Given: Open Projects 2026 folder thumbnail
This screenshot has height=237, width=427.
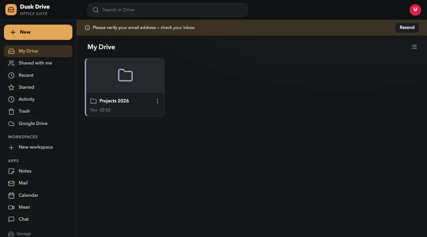Looking at the screenshot, I should [x=125, y=75].
